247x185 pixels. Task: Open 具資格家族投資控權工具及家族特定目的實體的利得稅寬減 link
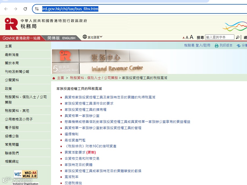(110, 97)
